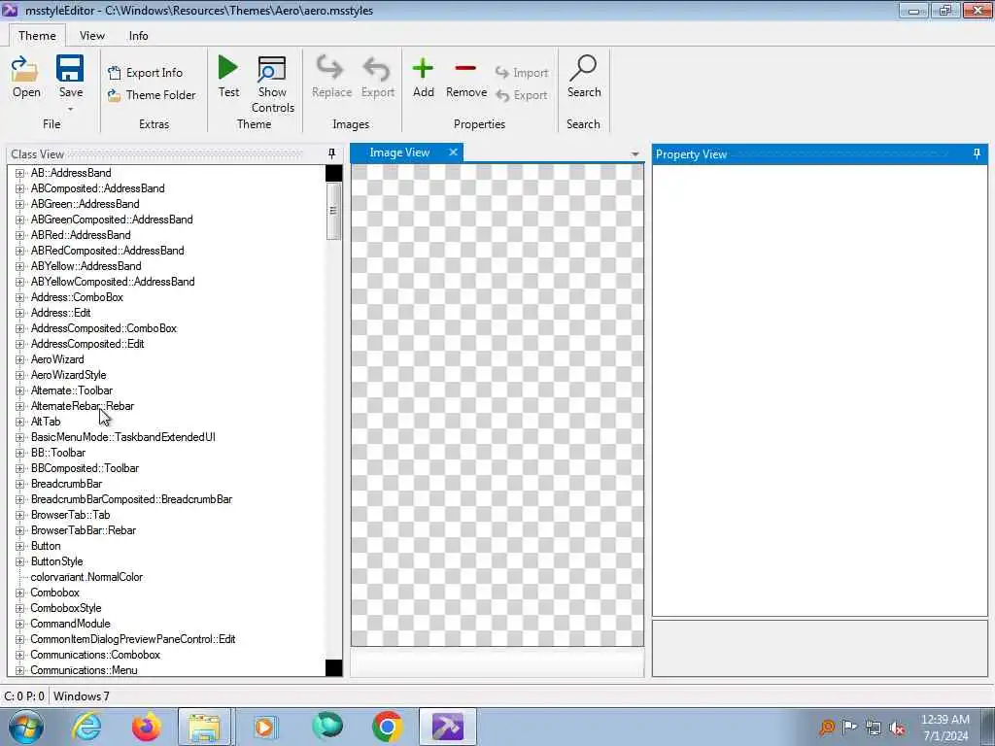
Task: Select ButtonStyle class
Action: coord(56,561)
